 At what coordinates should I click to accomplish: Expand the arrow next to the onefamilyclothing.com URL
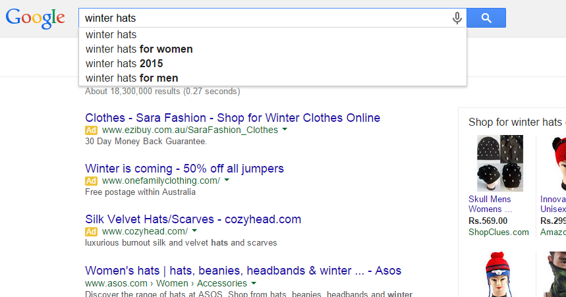tap(227, 180)
